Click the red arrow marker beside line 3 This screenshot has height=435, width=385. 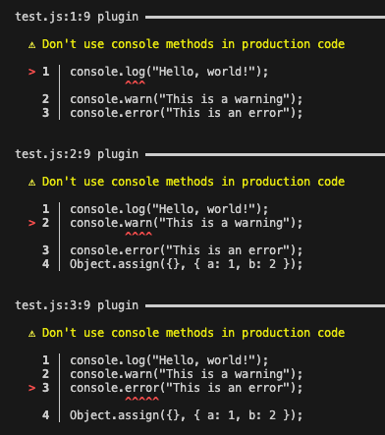31,388
